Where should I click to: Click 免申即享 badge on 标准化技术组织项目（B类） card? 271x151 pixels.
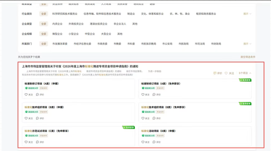click(x=245, y=104)
